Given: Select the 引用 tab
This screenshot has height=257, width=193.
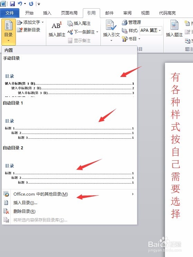Looking at the screenshot, I should coord(91,13).
